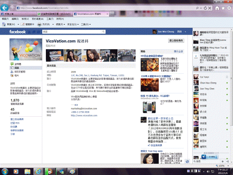Click the browser forward arrow button

(12, 8)
